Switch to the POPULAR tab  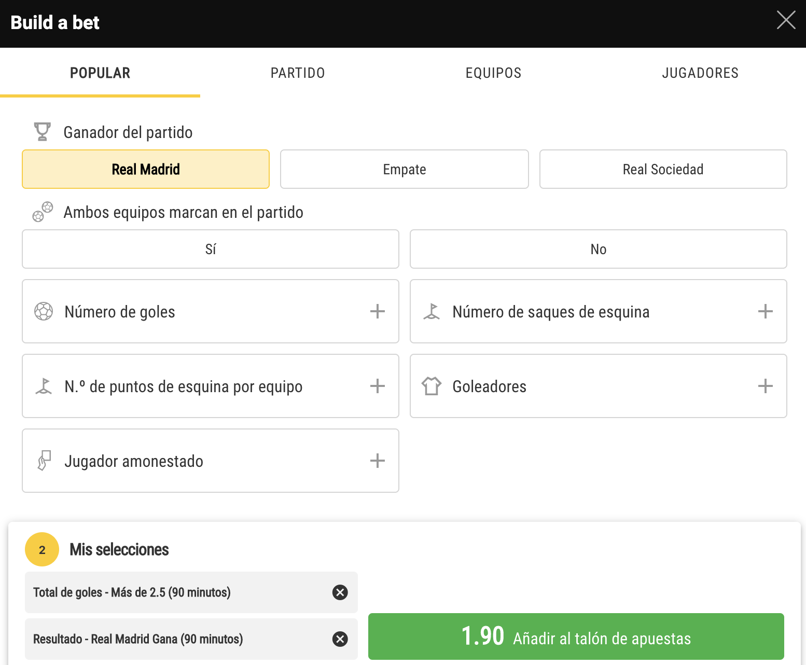100,73
